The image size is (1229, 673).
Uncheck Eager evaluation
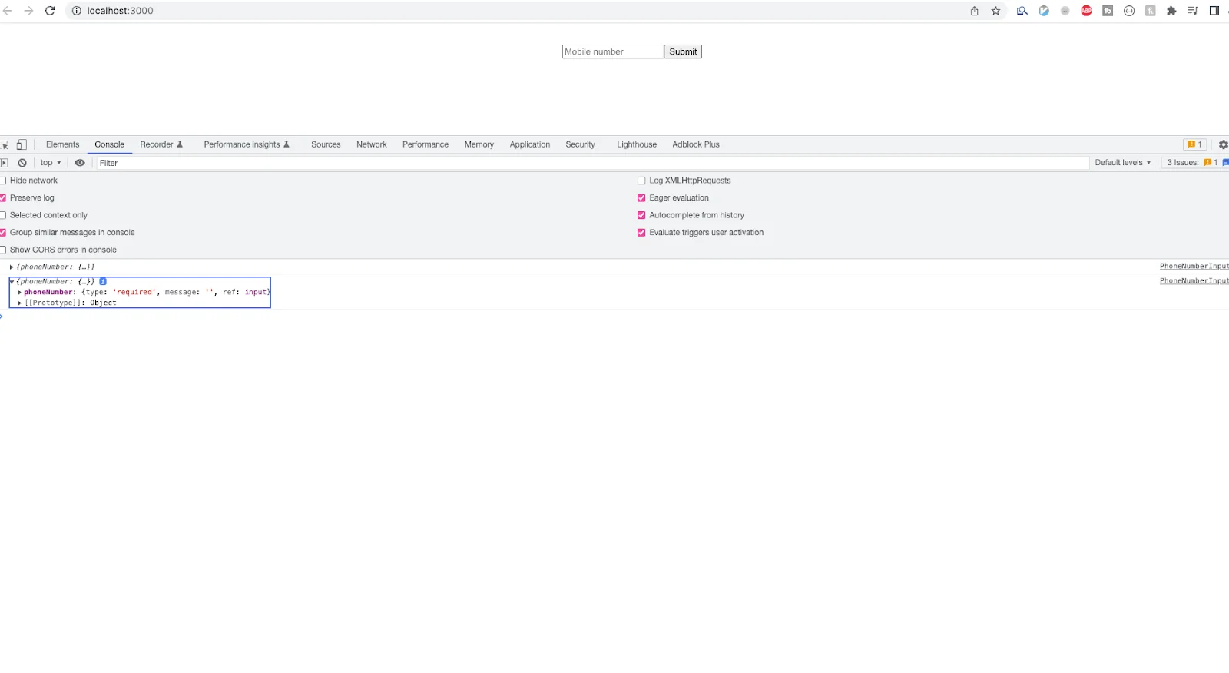641,198
